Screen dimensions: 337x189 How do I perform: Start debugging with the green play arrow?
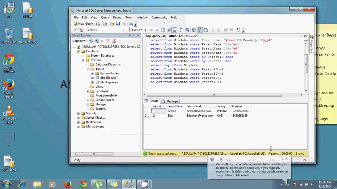[146, 30]
